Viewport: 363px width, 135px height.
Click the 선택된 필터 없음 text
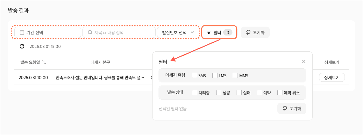tap(173, 108)
